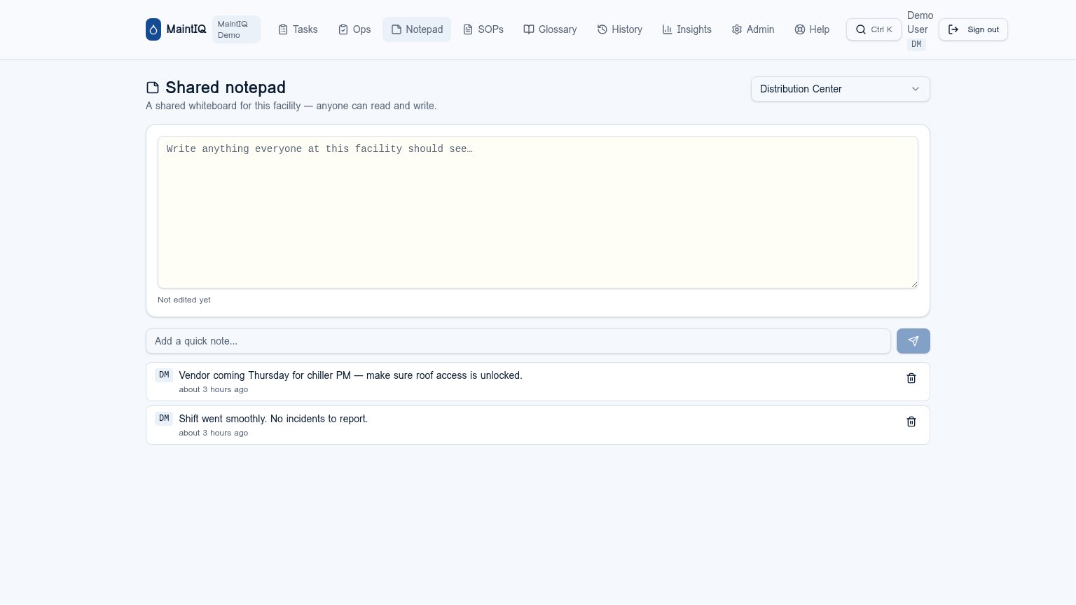
Task: Select the vendor chiller PM note text
Action: [x=350, y=375]
